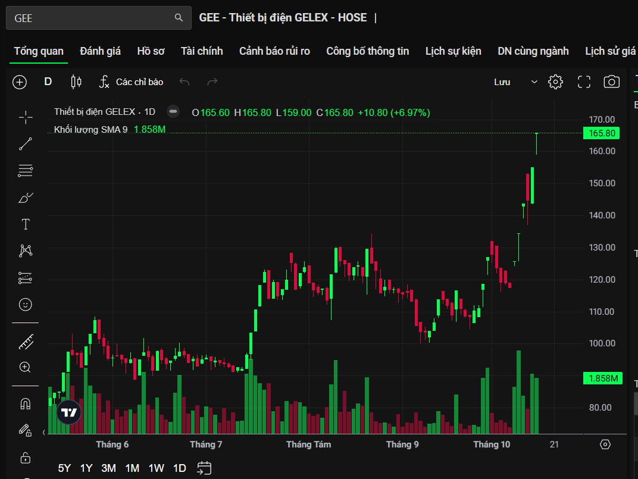
Task: Open the candlestick chart style menu
Action: point(76,82)
